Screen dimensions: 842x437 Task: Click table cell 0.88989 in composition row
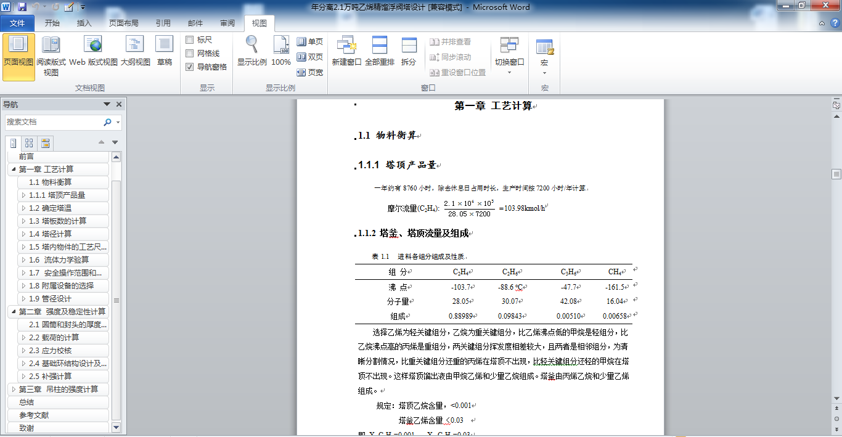(x=461, y=316)
